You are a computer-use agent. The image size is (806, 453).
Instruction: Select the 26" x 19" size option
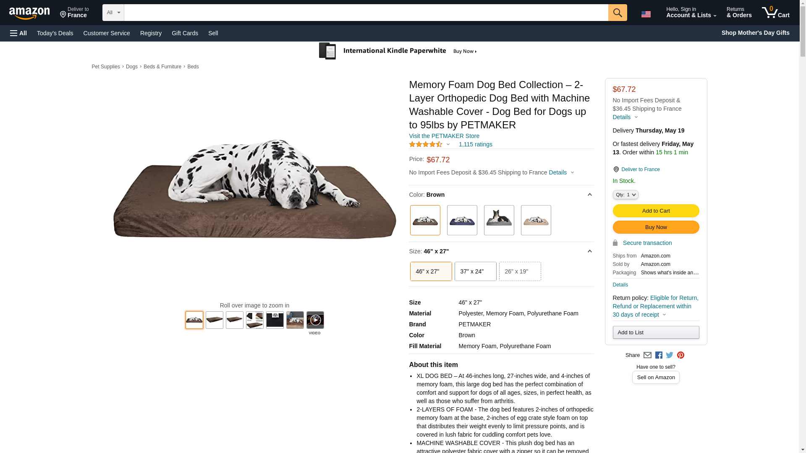tap(520, 271)
